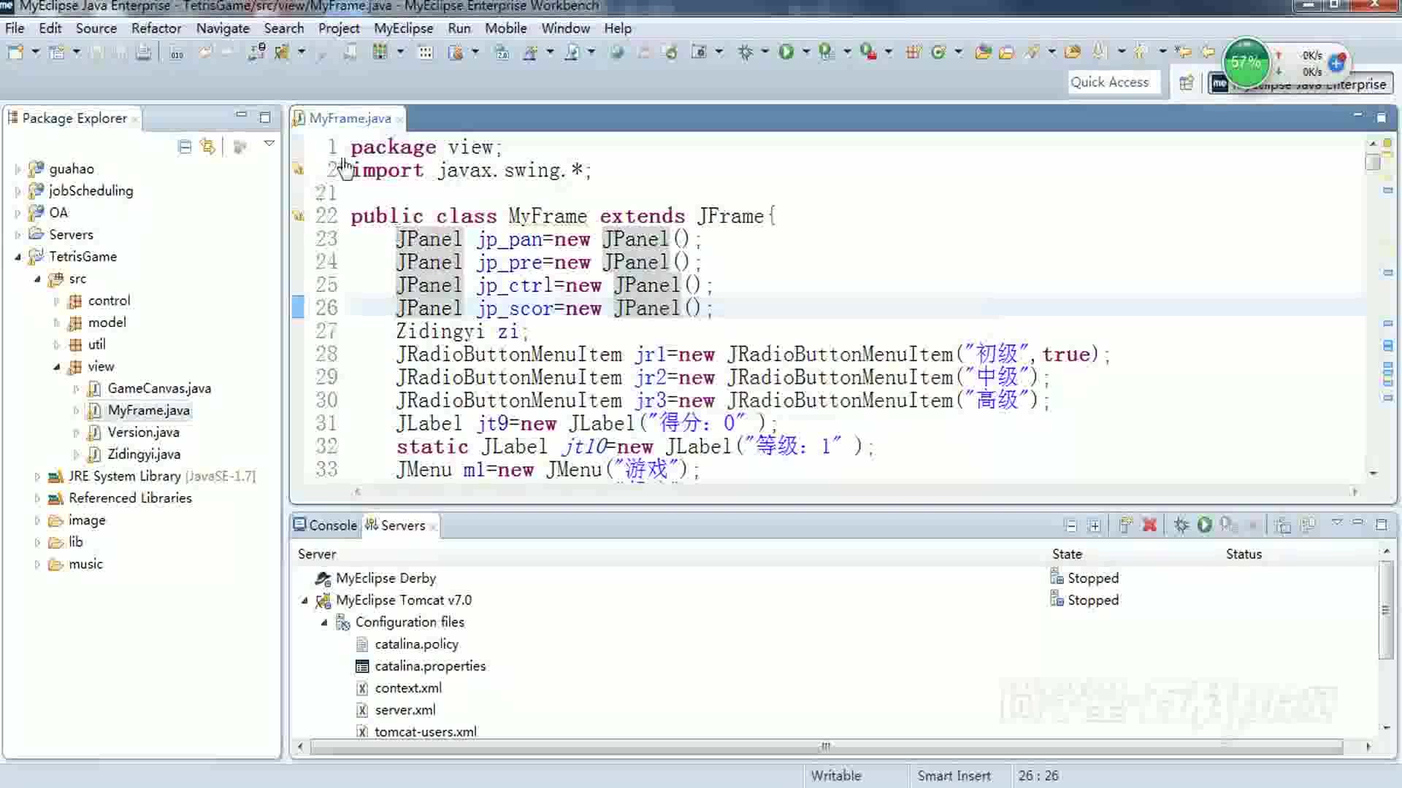The width and height of the screenshot is (1402, 788).
Task: Collapse All in the Package Explorer toolbar
Action: pyautogui.click(x=185, y=146)
